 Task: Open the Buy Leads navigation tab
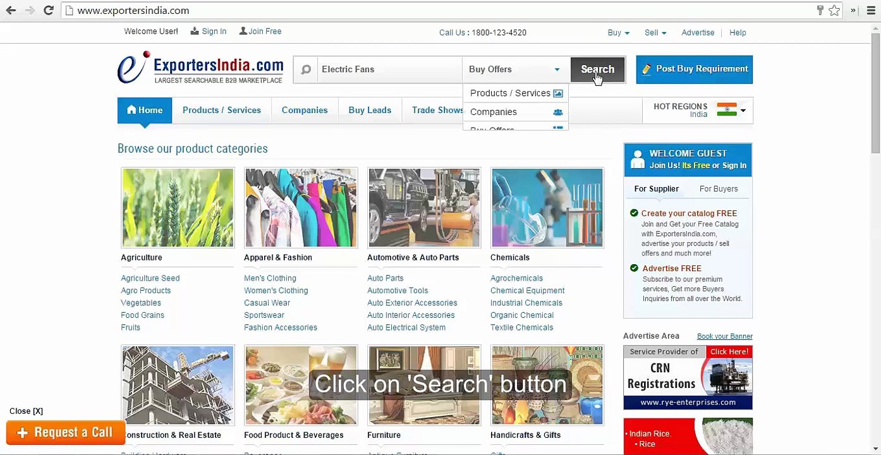click(370, 110)
